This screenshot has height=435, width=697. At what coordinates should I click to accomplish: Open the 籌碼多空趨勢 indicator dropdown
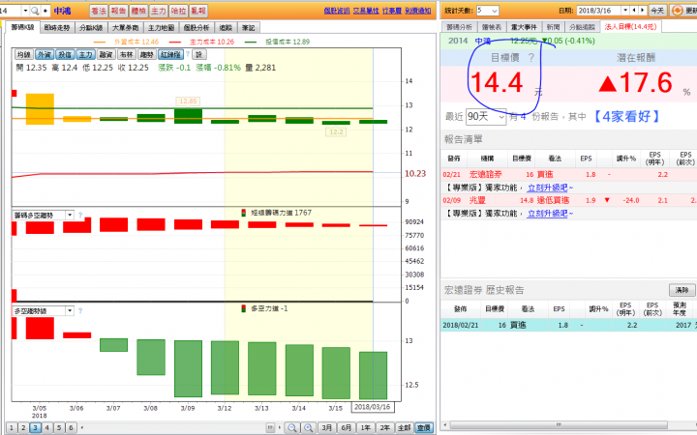(43, 216)
